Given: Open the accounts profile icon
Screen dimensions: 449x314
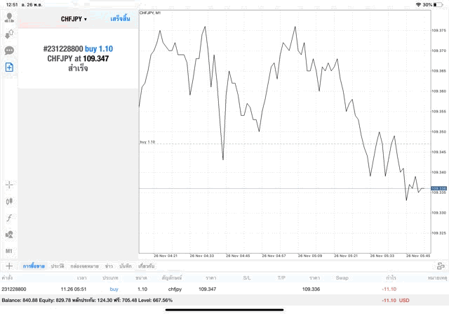Looking at the screenshot, I should (9, 16).
